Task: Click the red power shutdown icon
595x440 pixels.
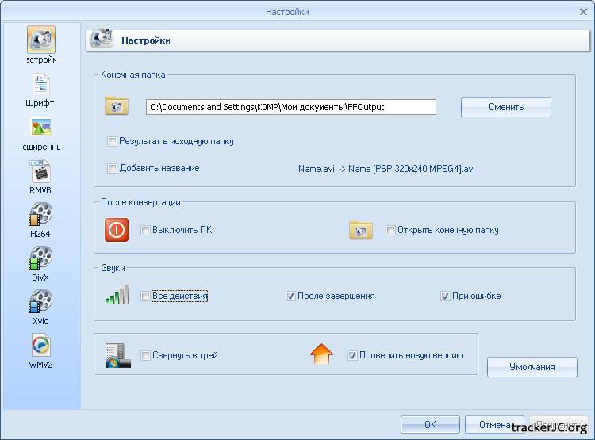Action: pos(117,230)
